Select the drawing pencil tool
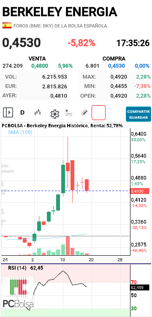Screen dimensions: 152x317 coord(84,112)
